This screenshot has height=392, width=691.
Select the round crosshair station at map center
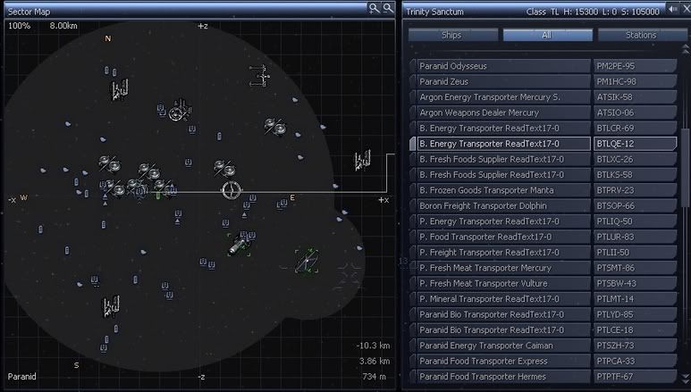click(x=232, y=190)
